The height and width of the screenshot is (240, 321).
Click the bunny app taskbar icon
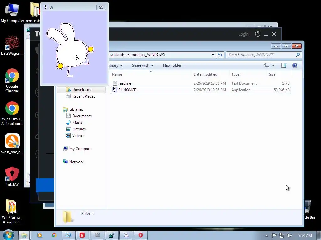126,236
